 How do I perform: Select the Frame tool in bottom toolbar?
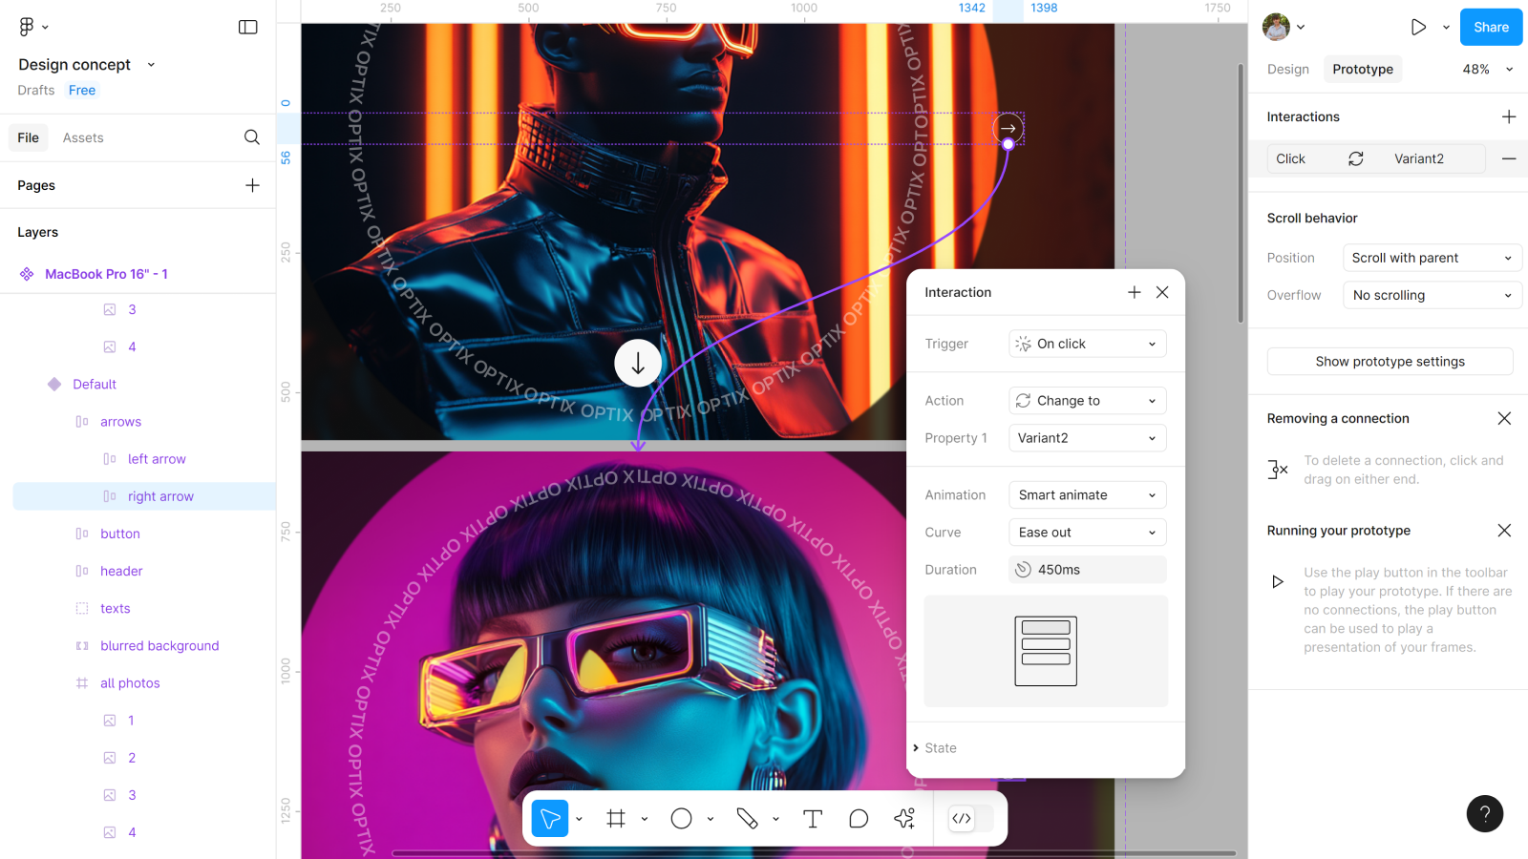point(616,819)
